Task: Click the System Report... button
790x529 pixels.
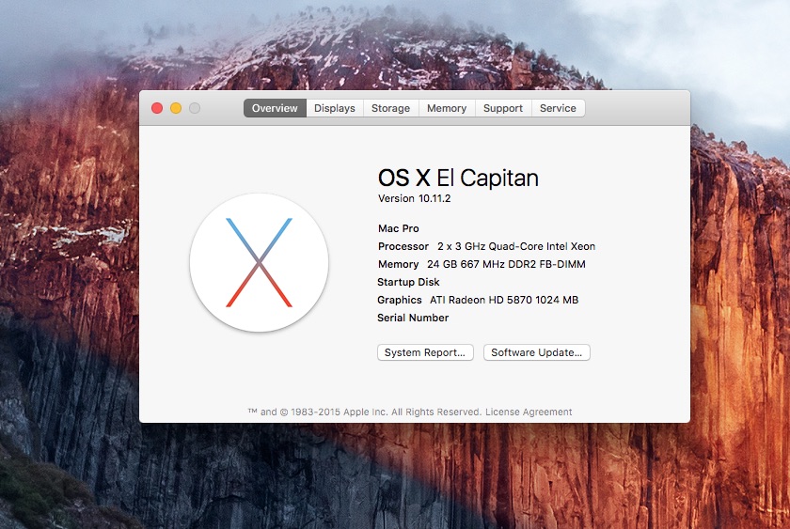Action: click(425, 352)
